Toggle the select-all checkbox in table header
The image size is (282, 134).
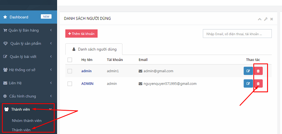pos(70,60)
